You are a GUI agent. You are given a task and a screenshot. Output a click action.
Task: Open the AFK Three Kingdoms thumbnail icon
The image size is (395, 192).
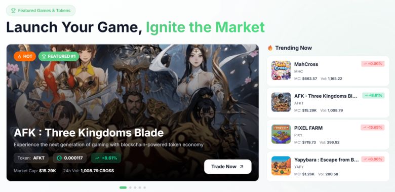click(281, 102)
